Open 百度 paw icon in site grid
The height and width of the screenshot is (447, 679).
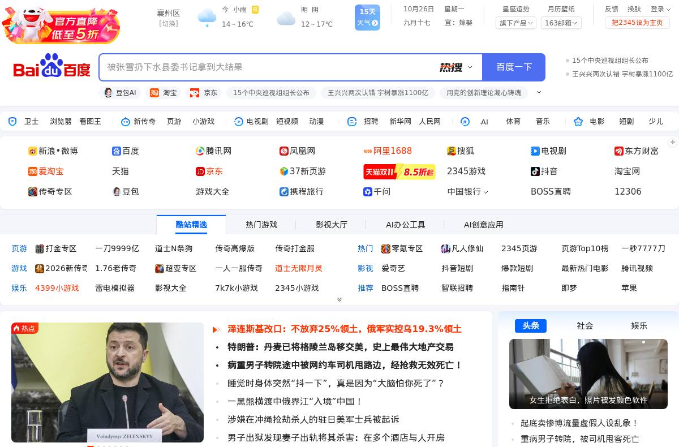coord(117,151)
